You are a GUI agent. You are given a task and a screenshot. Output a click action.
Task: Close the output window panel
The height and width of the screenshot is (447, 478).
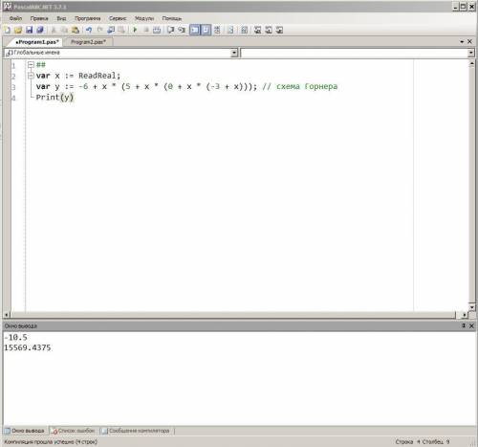[471, 325]
